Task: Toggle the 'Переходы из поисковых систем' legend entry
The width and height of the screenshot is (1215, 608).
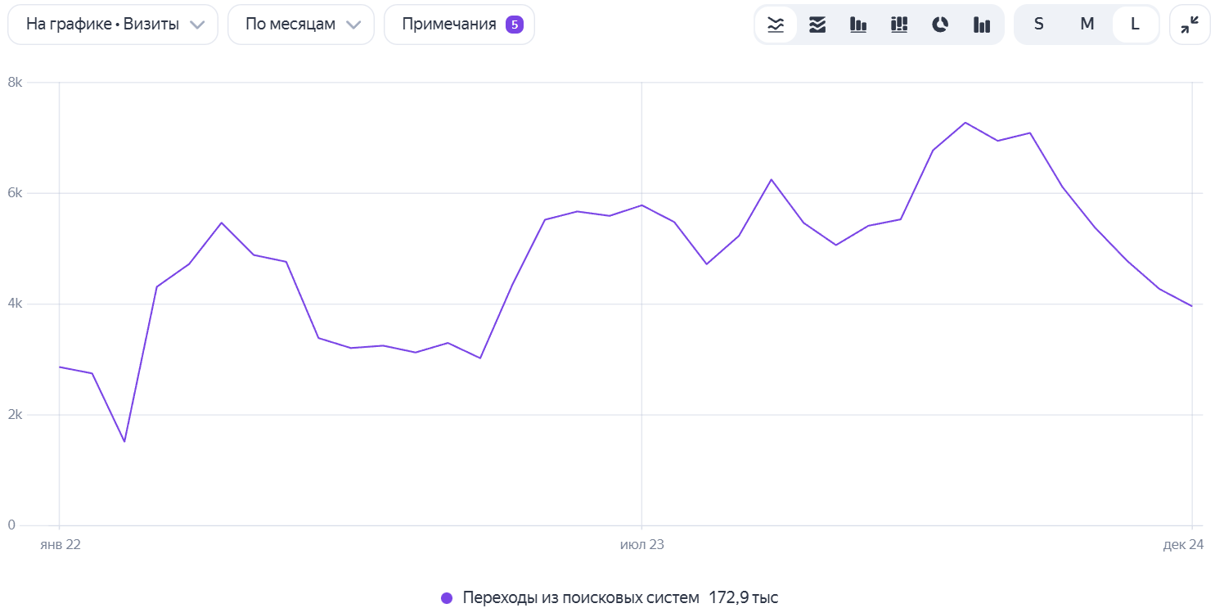Action: 580,597
